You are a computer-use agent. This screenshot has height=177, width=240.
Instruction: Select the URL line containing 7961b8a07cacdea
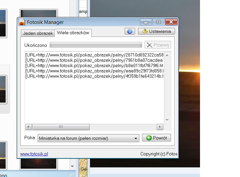click(94, 60)
